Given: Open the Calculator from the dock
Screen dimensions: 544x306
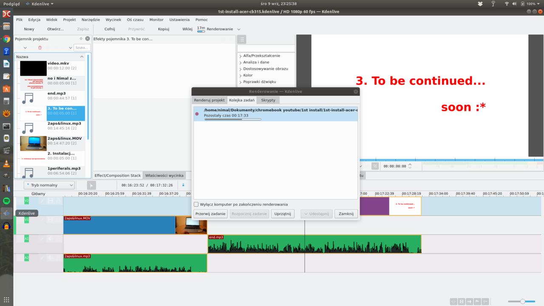Looking at the screenshot, I should tap(6, 101).
